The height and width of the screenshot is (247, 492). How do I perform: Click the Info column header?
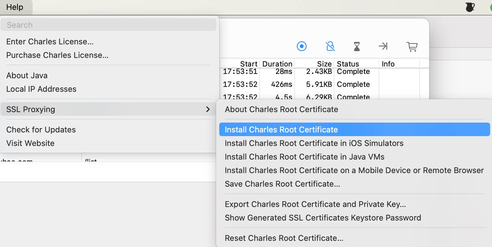pyautogui.click(x=388, y=64)
